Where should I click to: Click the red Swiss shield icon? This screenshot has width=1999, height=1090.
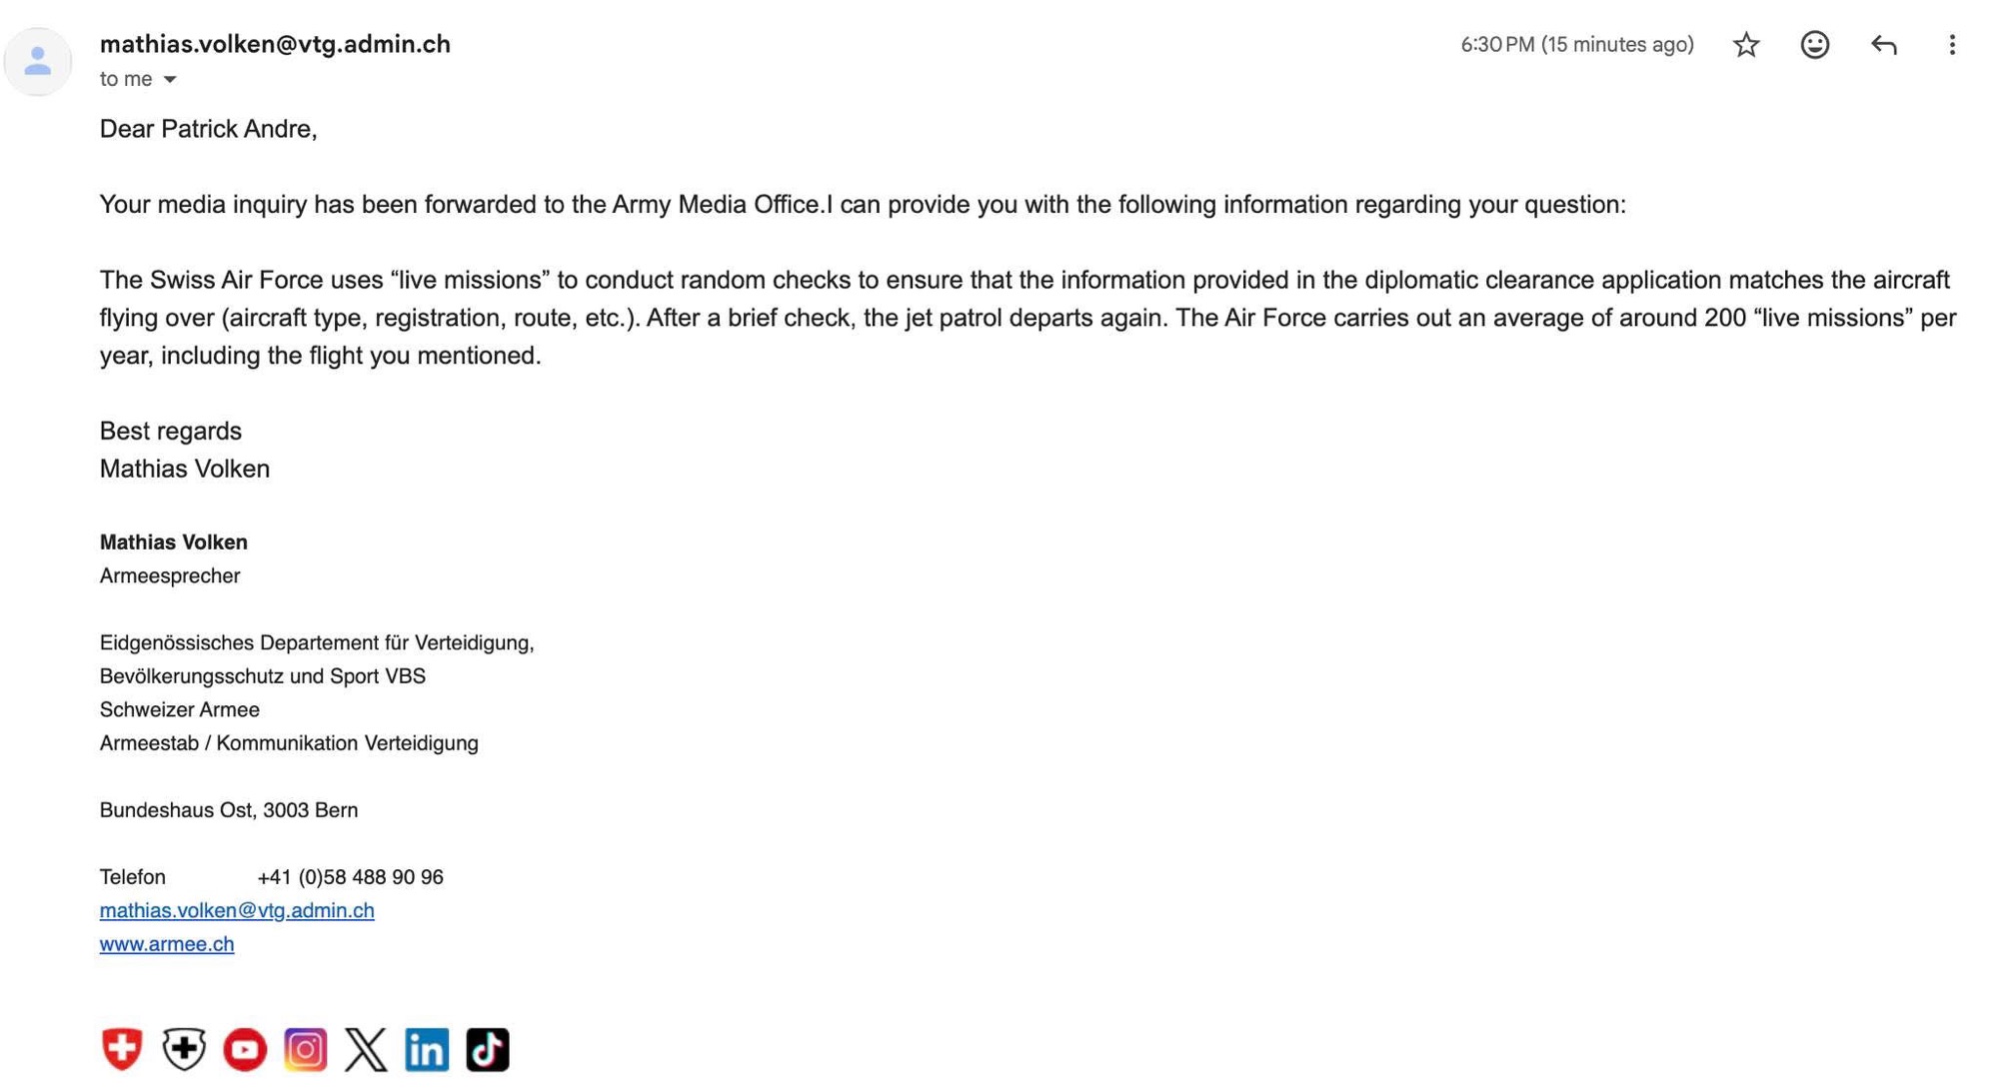tap(122, 1049)
